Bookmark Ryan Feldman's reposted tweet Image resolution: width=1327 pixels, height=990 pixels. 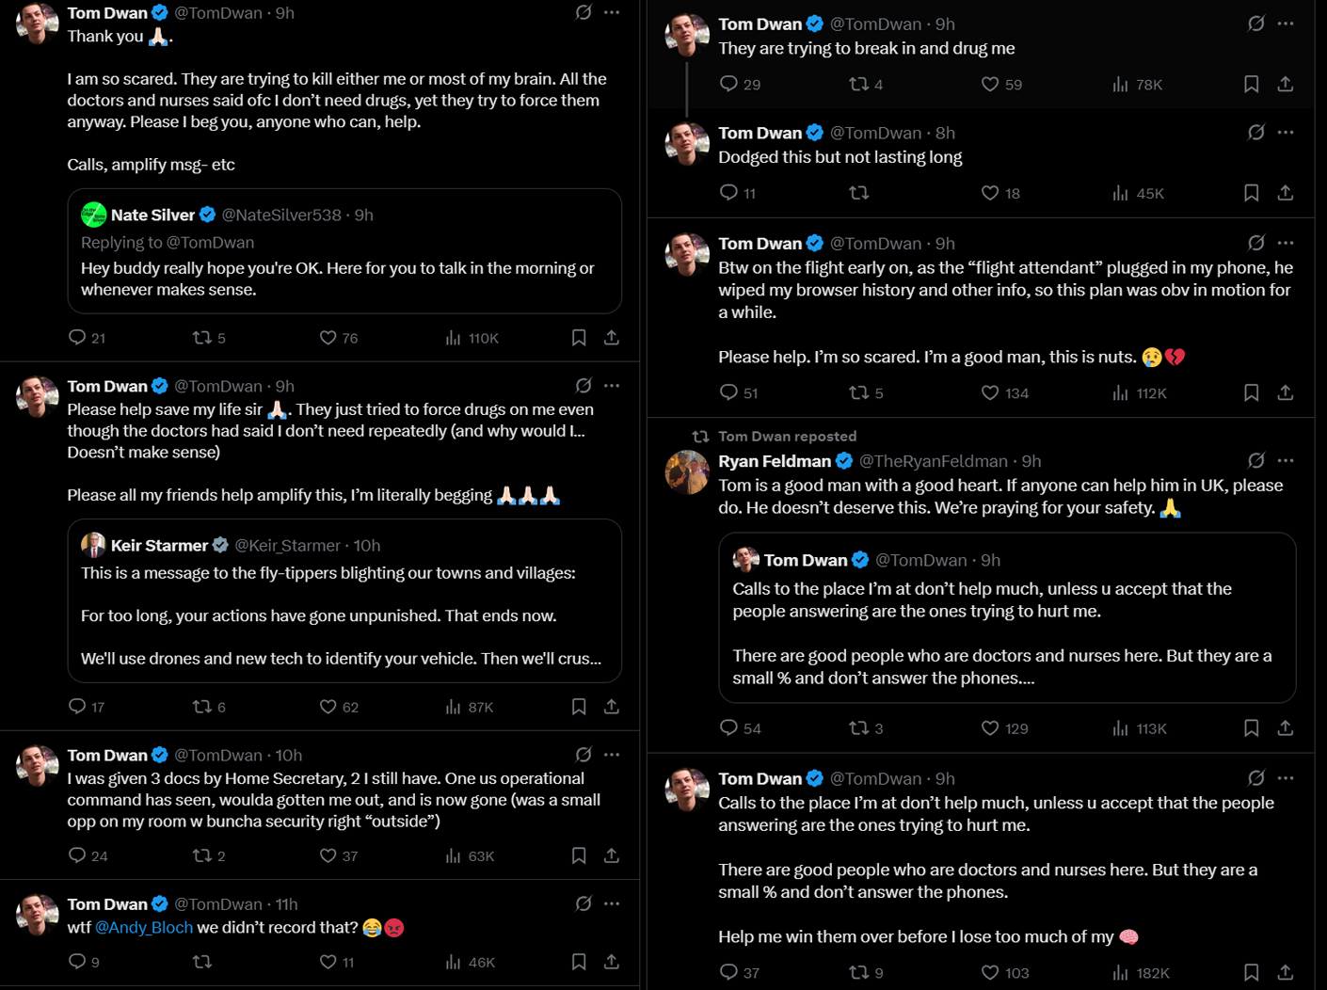point(1251,728)
